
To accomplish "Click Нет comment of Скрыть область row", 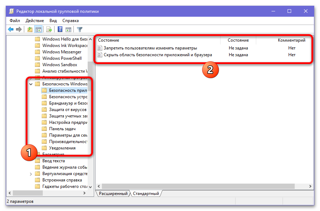I will coord(291,55).
